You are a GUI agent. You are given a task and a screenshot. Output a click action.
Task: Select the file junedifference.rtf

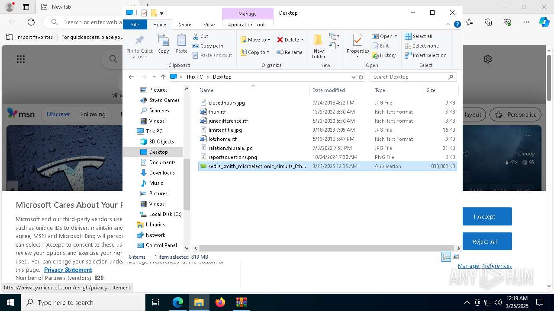(x=228, y=121)
